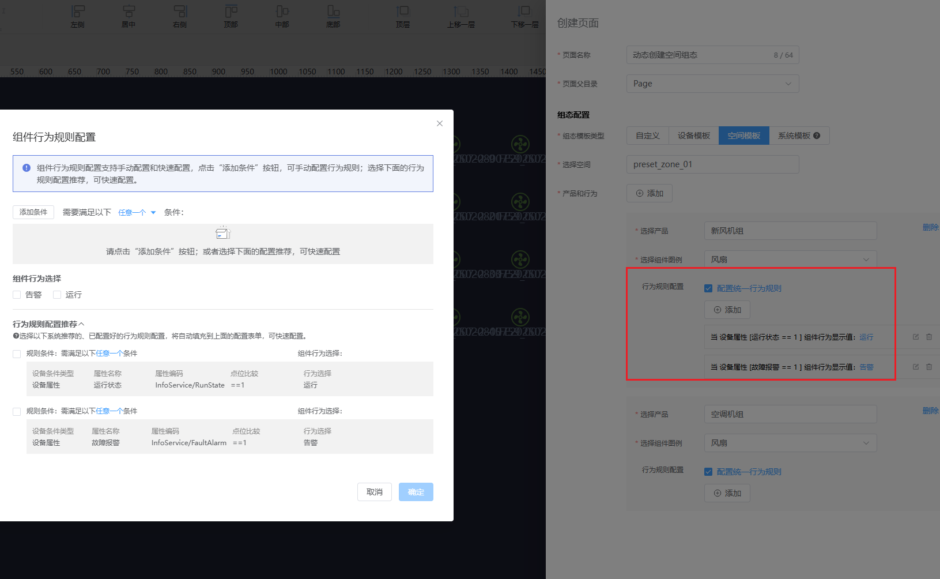Click the bring to top layer (顶层) icon
940x579 pixels.
coord(403,12)
